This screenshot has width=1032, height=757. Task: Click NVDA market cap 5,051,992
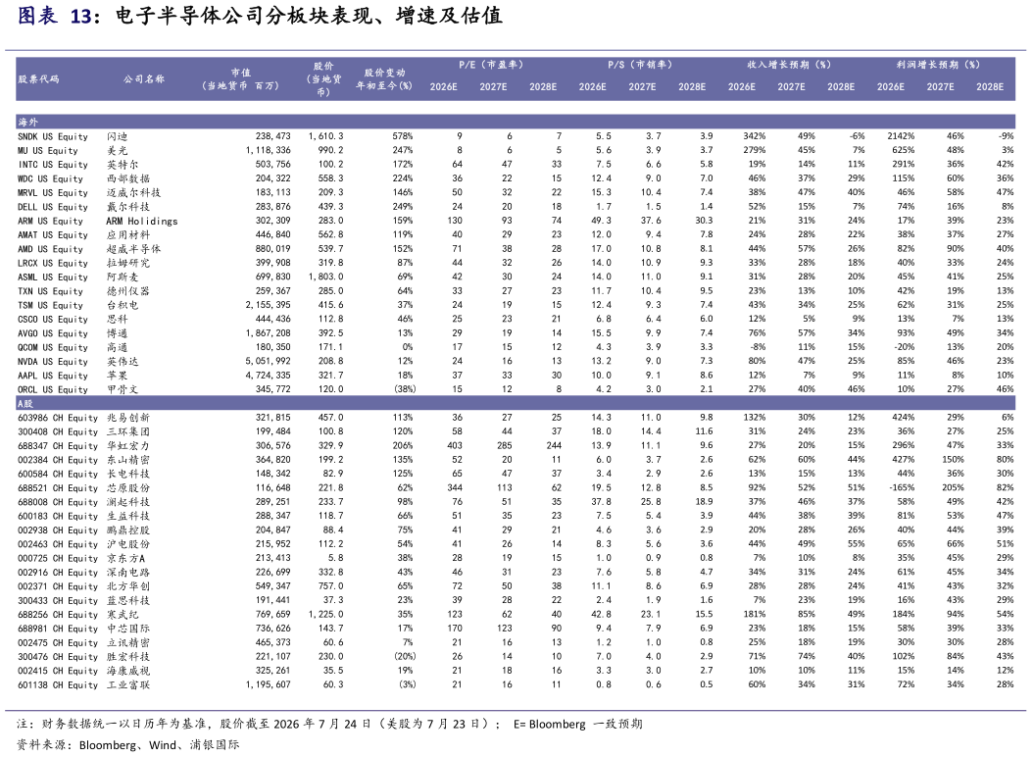268,362
